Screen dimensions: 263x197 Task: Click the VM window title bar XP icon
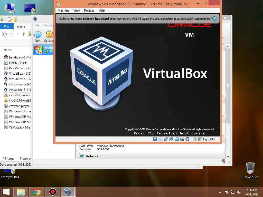(x=58, y=4)
